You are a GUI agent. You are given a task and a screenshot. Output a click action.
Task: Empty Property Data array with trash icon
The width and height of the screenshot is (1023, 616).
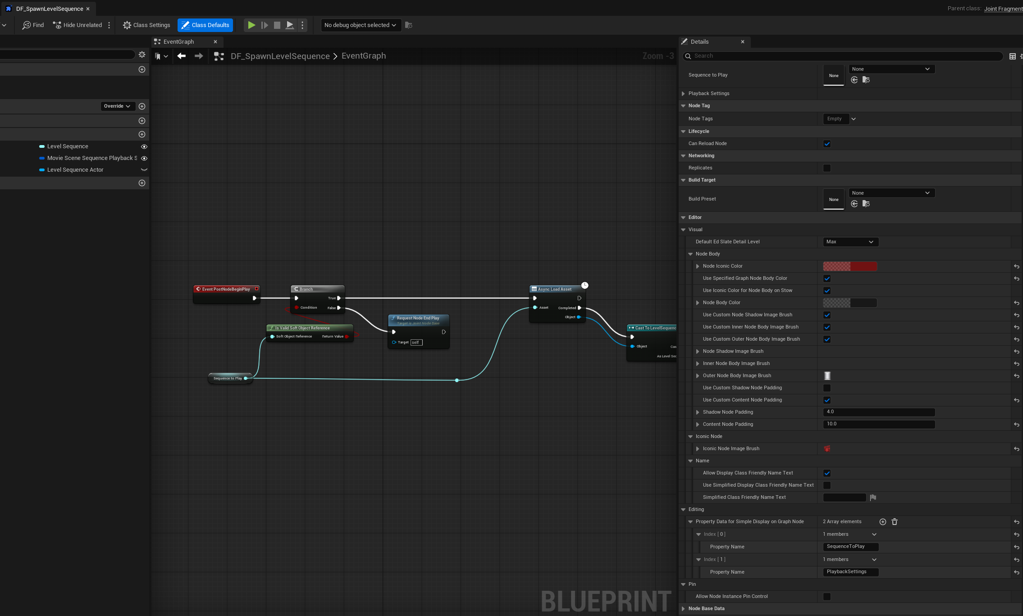(895, 522)
